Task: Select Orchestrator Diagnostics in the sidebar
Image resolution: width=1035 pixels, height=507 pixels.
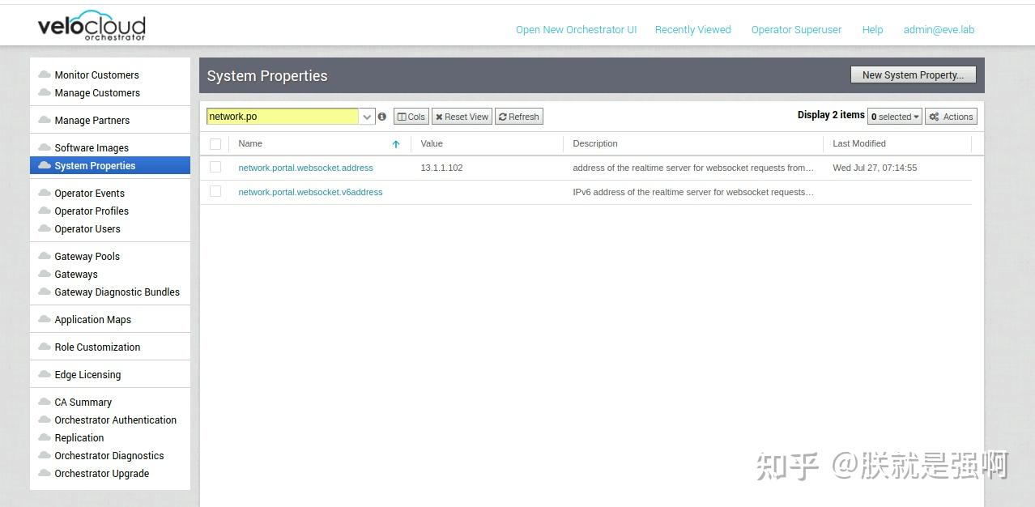Action: click(x=109, y=455)
